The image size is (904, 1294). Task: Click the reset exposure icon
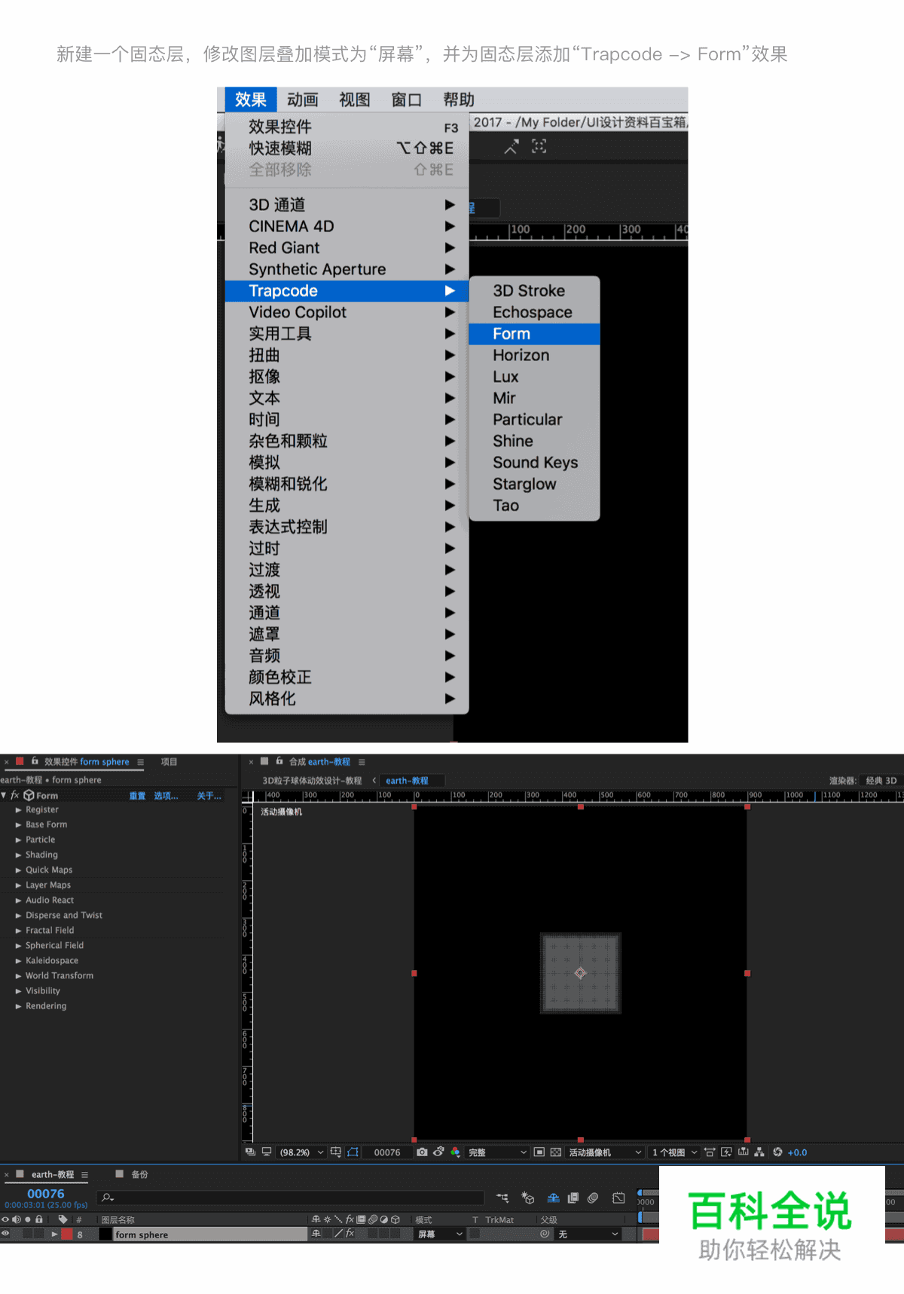[x=777, y=1152]
